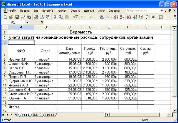Click inside the Введите вопрос help box
The height and width of the screenshot is (123, 178).
point(143,11)
